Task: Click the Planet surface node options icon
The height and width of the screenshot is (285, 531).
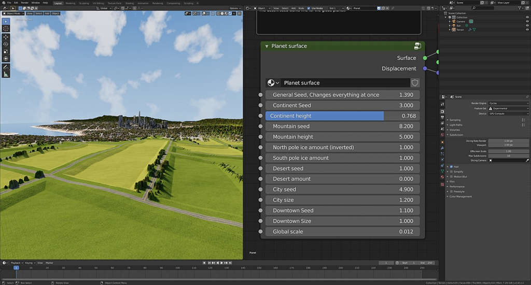Action: pos(417,46)
